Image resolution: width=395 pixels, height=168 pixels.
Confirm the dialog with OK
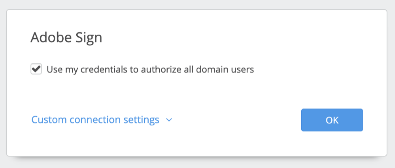point(332,120)
